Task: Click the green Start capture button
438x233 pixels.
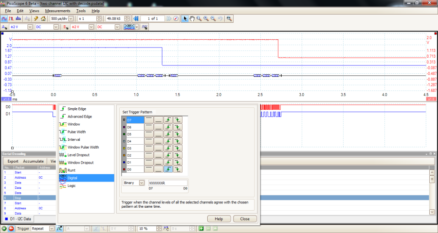Action: [x=4, y=228]
